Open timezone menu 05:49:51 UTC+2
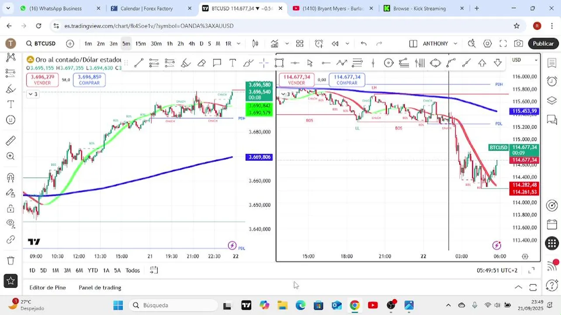Image resolution: width=561 pixels, height=315 pixels. coord(497,270)
